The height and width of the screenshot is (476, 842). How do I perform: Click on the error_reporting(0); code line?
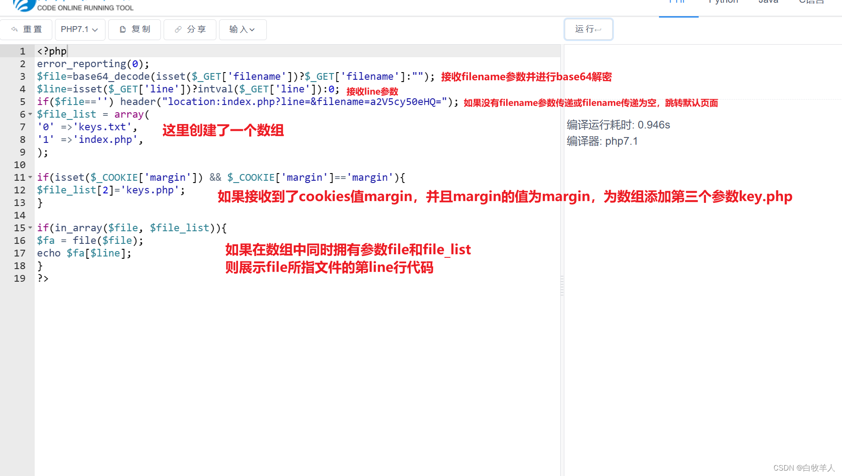pos(93,64)
